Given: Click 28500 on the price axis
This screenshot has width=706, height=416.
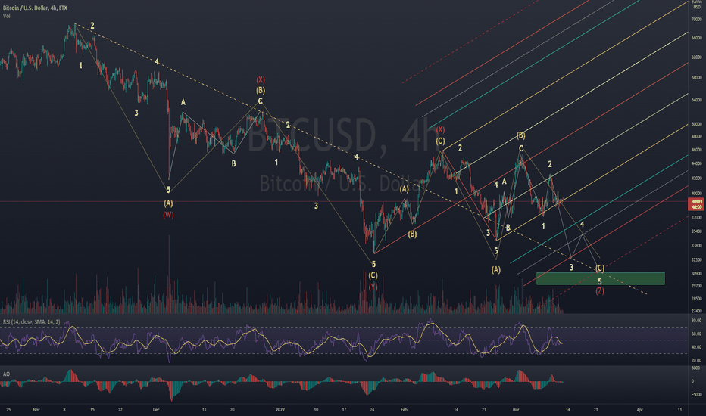Looking at the screenshot, I should coord(697,299).
